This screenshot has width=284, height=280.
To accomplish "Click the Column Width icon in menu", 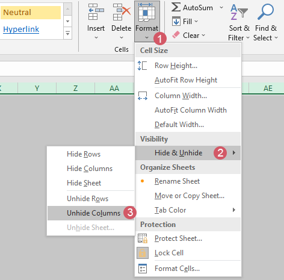I will tap(143, 96).
